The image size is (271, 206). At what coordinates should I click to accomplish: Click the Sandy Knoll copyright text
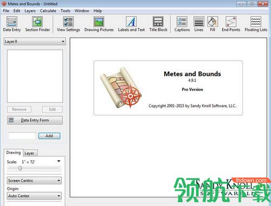pyautogui.click(x=192, y=106)
